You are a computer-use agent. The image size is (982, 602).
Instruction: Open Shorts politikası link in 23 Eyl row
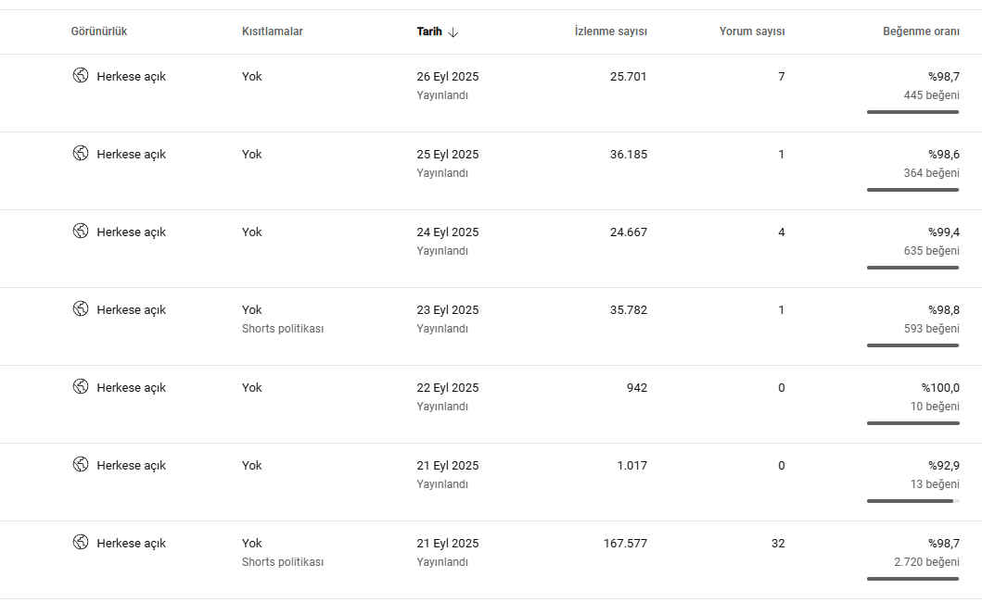(283, 329)
